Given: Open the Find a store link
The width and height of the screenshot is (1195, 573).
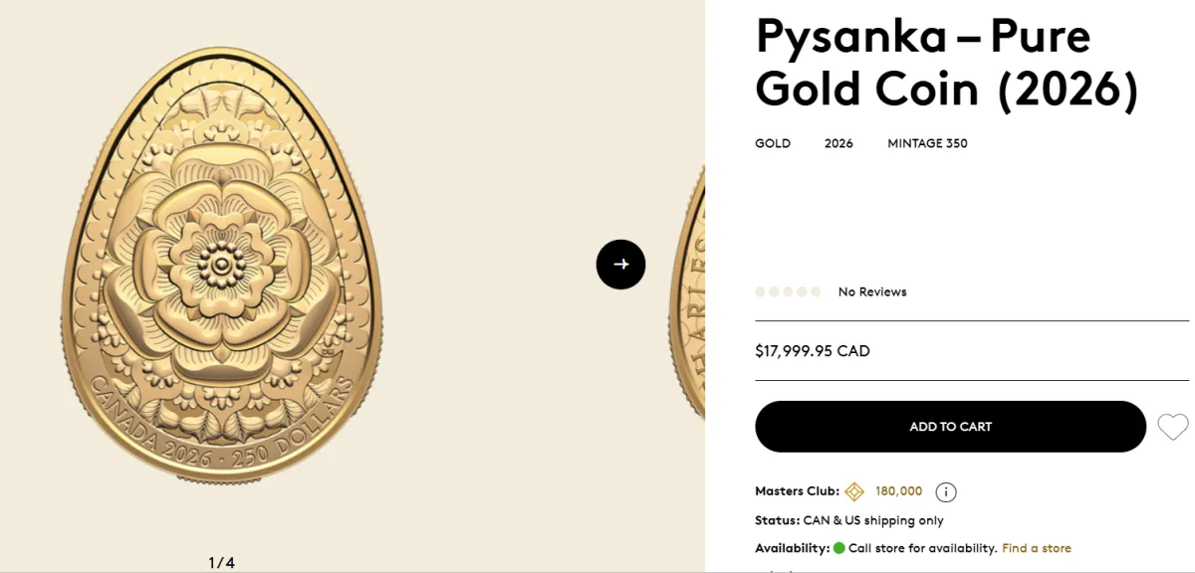Looking at the screenshot, I should tap(1036, 548).
